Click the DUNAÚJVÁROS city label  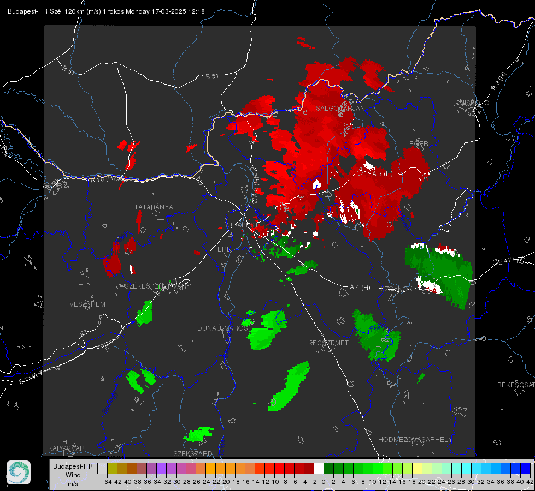pyautogui.click(x=223, y=328)
